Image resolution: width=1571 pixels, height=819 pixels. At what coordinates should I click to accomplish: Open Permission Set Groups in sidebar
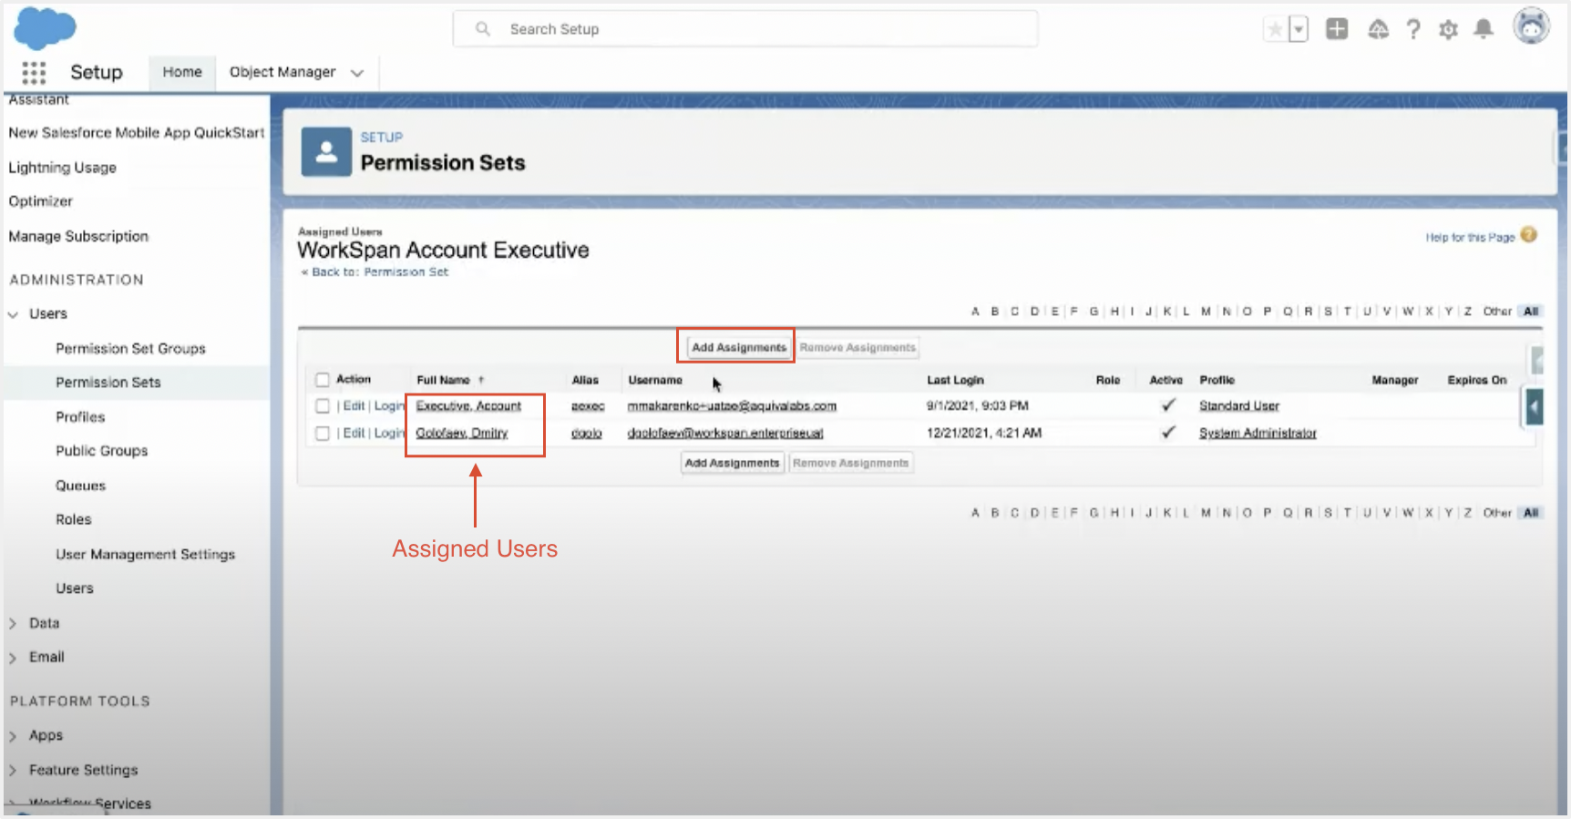130,348
